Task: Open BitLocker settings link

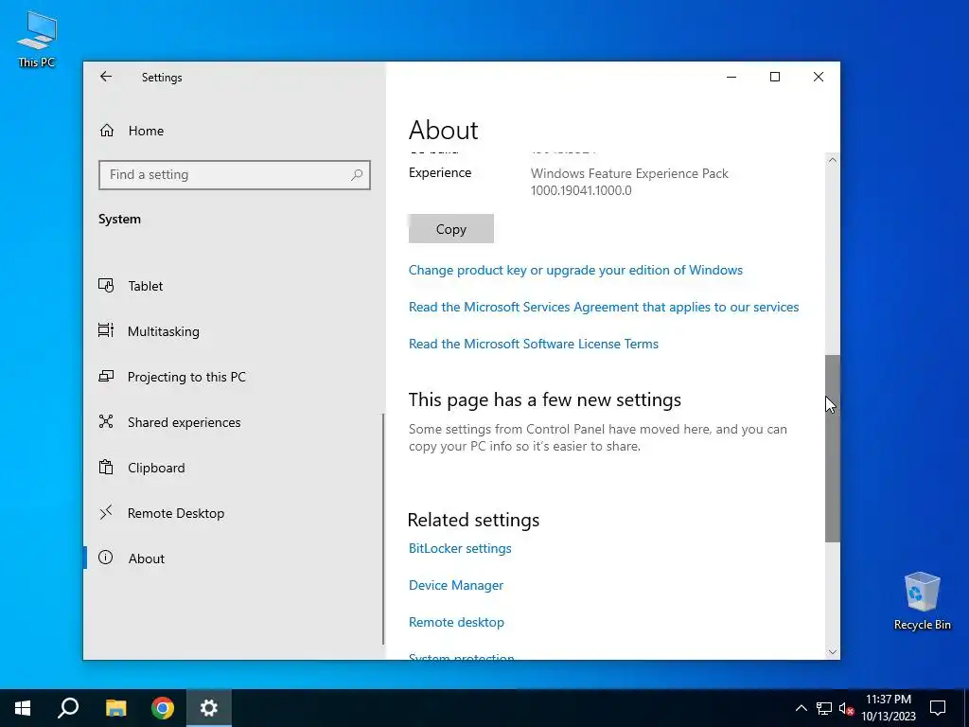Action: click(x=460, y=548)
